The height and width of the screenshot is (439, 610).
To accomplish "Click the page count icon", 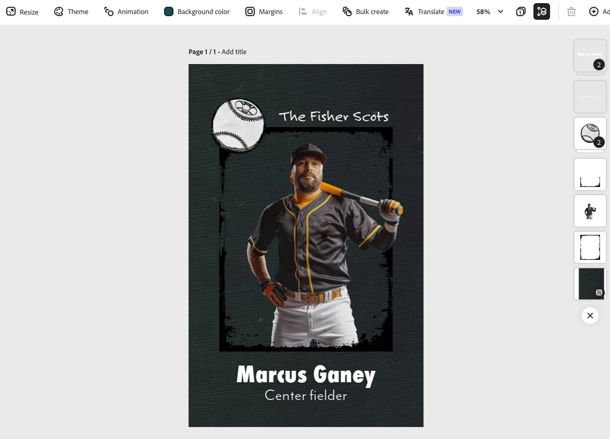I will tap(520, 11).
